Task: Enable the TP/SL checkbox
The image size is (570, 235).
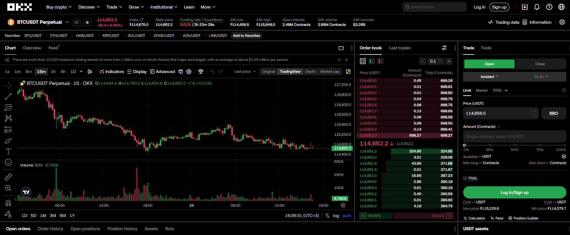Action: 465,178
